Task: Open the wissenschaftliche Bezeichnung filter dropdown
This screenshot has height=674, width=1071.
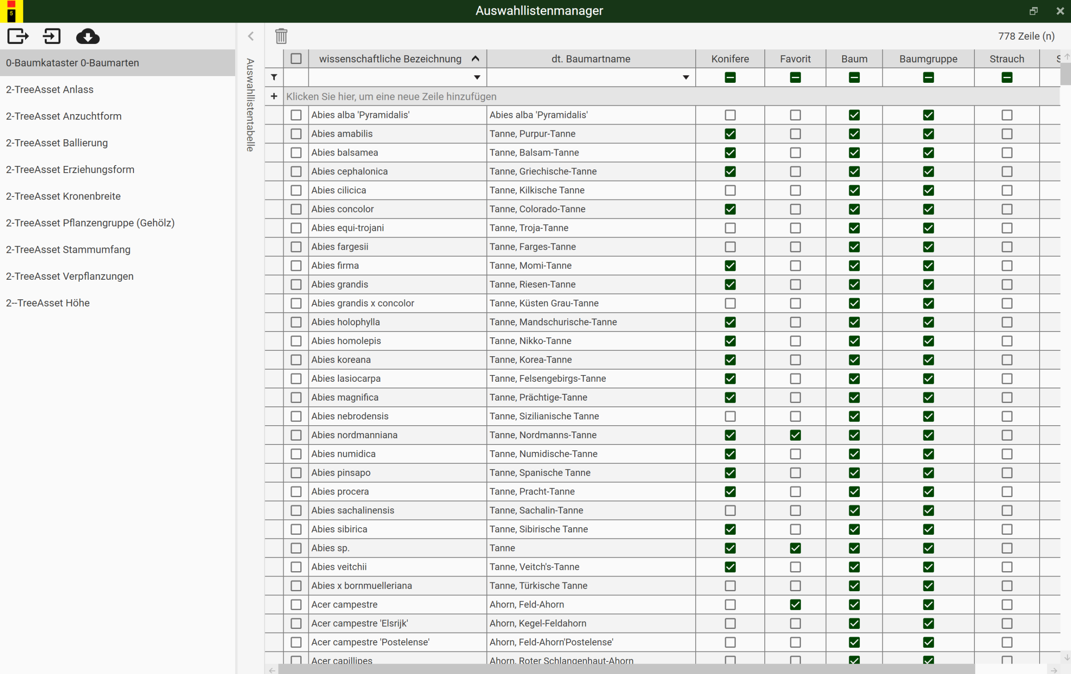Action: coord(477,77)
